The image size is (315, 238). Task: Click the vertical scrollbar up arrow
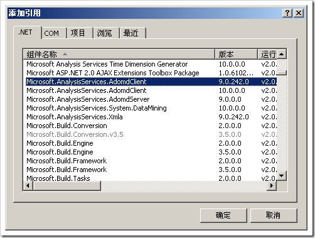click(282, 55)
